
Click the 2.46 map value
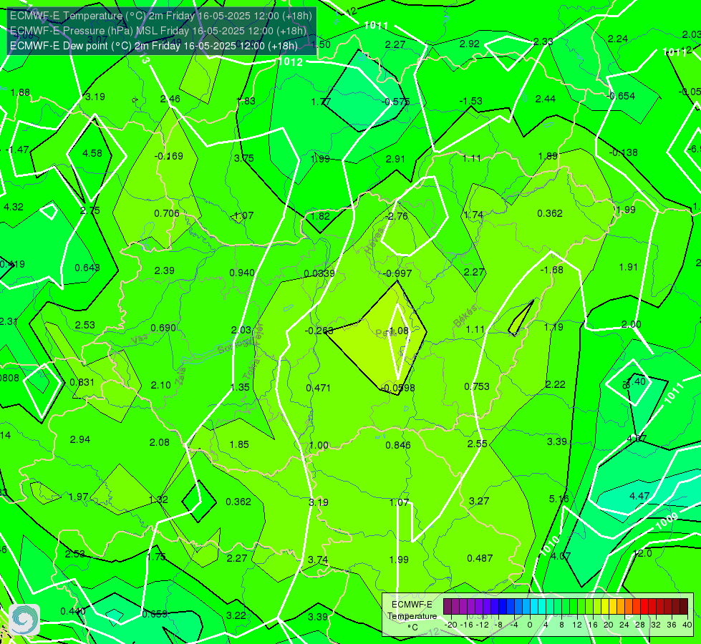coord(170,99)
